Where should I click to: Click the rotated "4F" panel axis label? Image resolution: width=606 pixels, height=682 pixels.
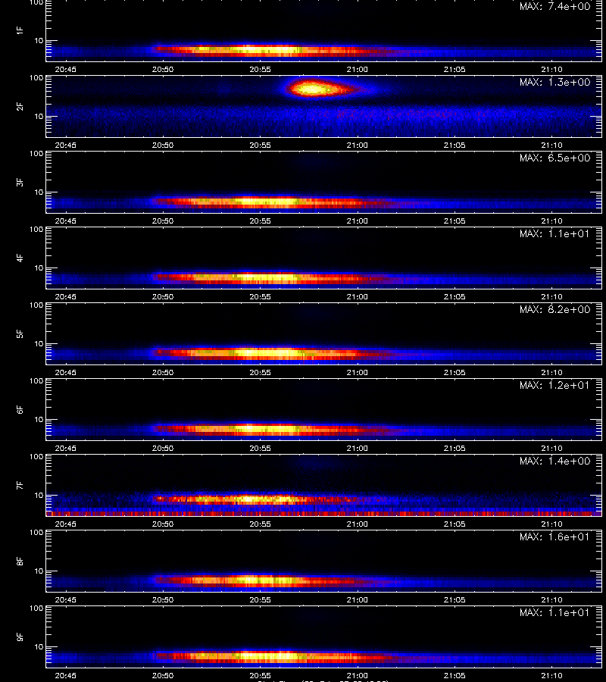click(20, 258)
